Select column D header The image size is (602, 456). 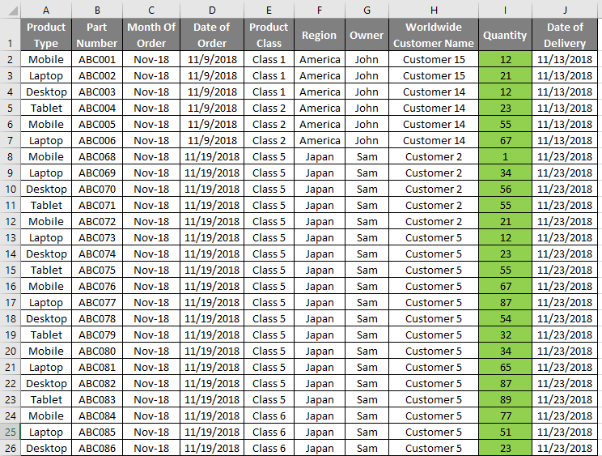click(212, 11)
